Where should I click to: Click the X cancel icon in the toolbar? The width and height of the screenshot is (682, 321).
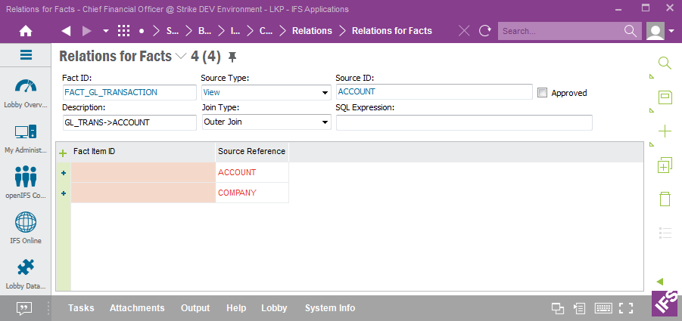pos(464,31)
